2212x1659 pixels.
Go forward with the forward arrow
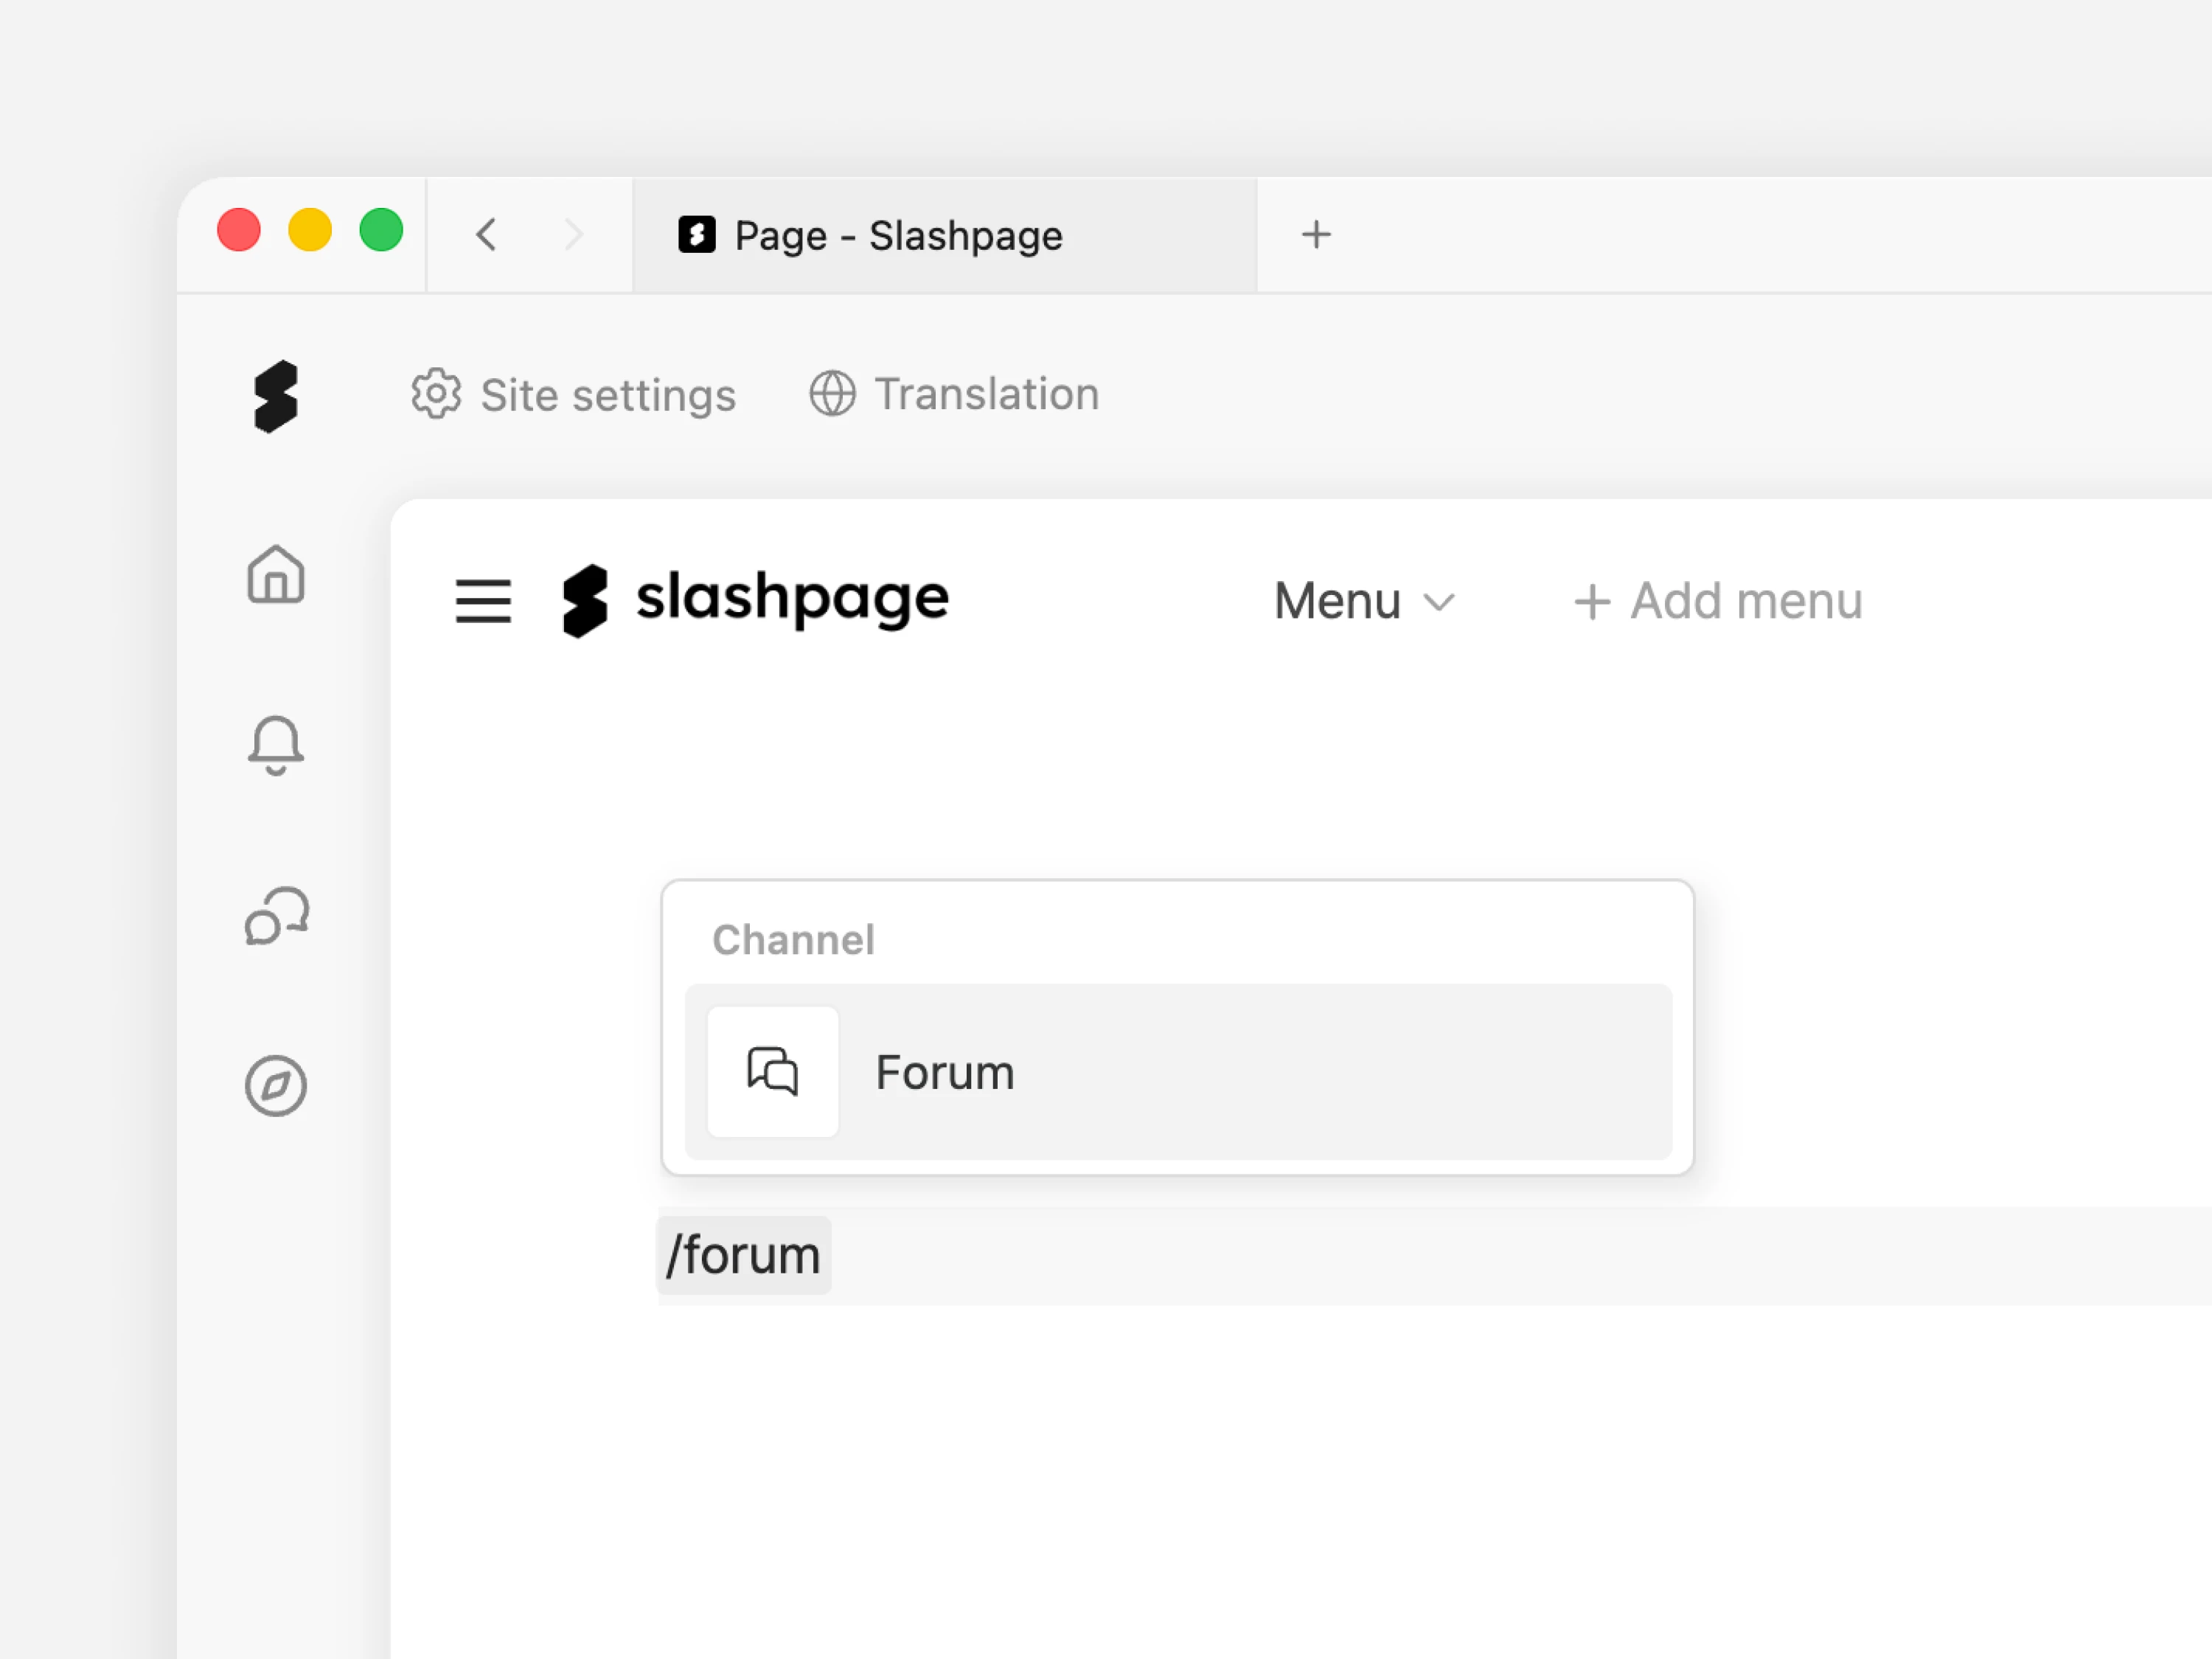(x=573, y=235)
